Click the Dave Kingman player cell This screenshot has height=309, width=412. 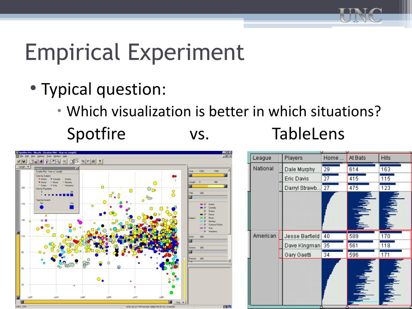(x=302, y=245)
